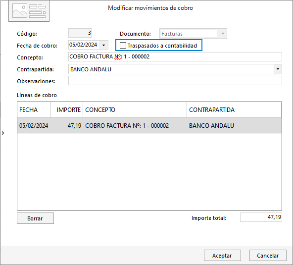Open the Fecha de cobro date picker arrow
The height and width of the screenshot is (265, 293).
click(104, 45)
